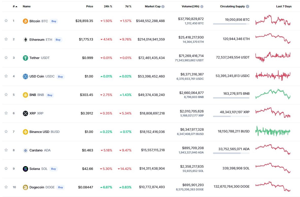Star Tether to add to watchlist
Image resolution: width=300 pixels, height=197 pixels.
click(x=6, y=57)
